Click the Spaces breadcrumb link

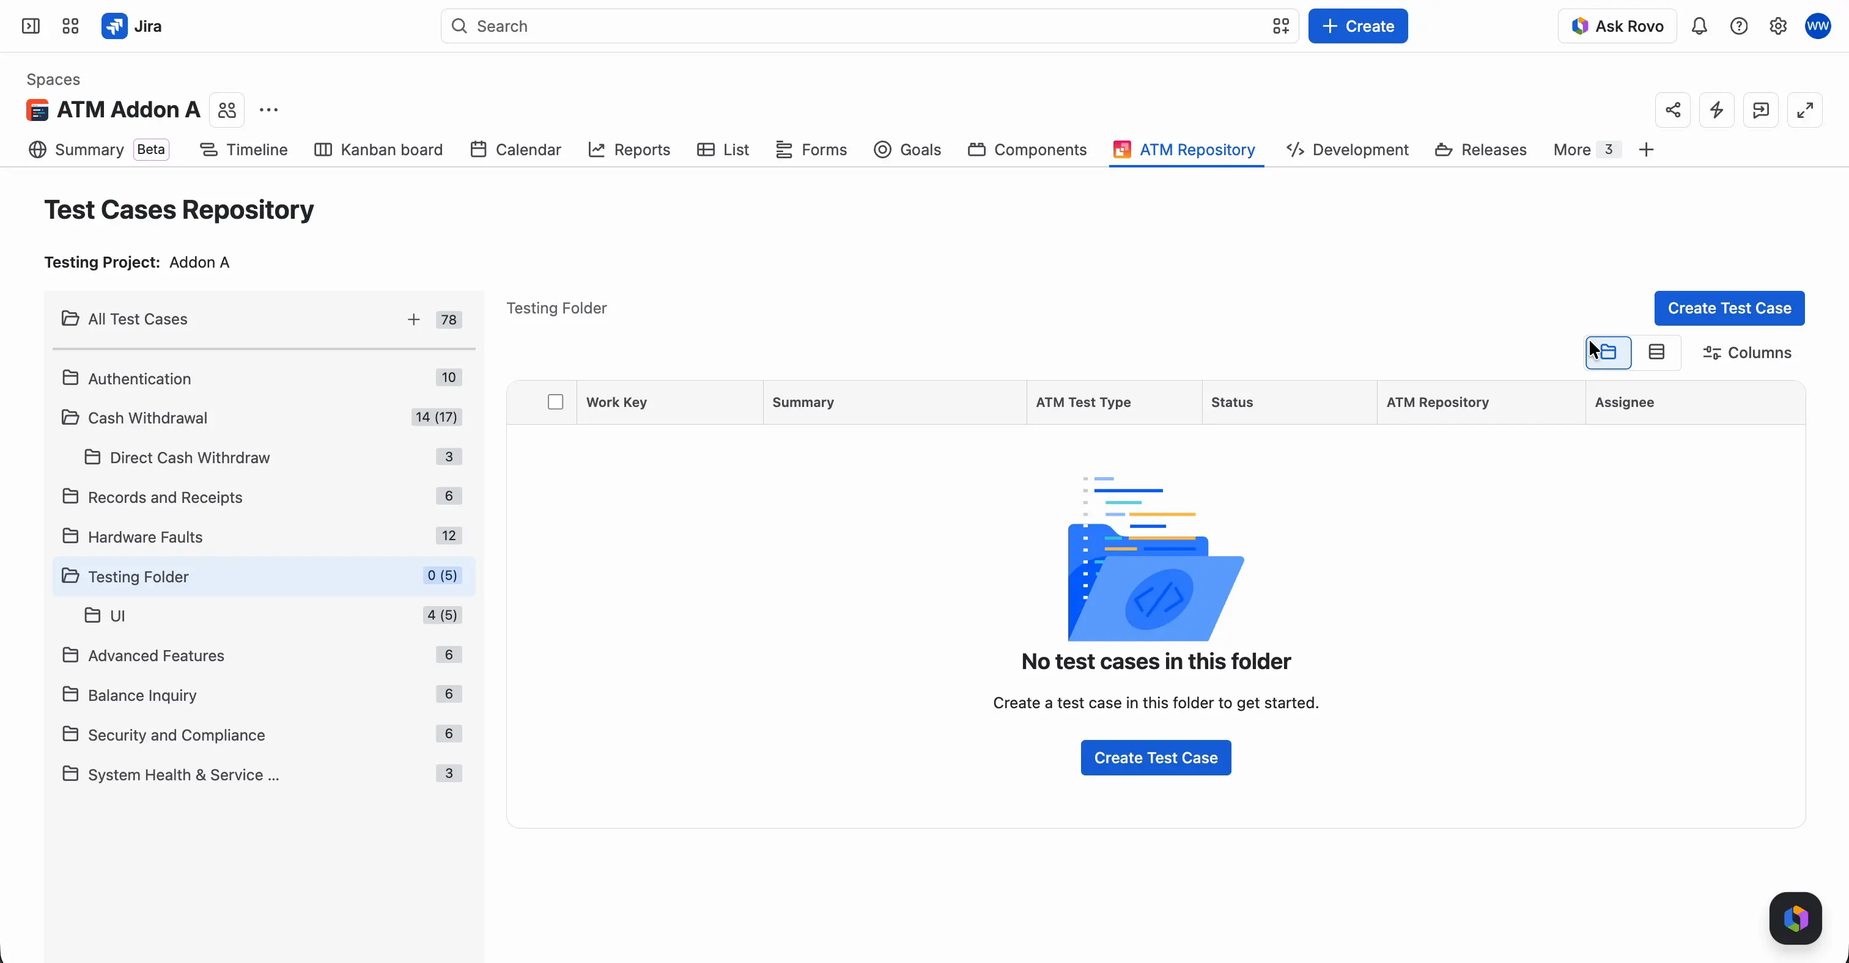pyautogui.click(x=53, y=79)
